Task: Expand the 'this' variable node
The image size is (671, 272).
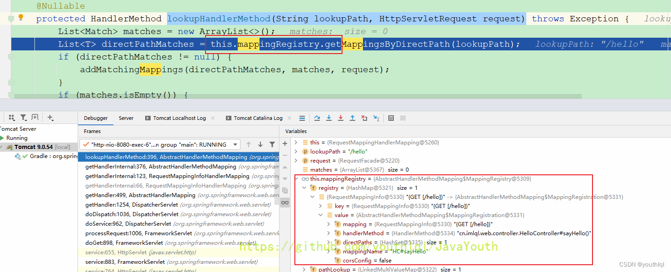Action: (296, 143)
